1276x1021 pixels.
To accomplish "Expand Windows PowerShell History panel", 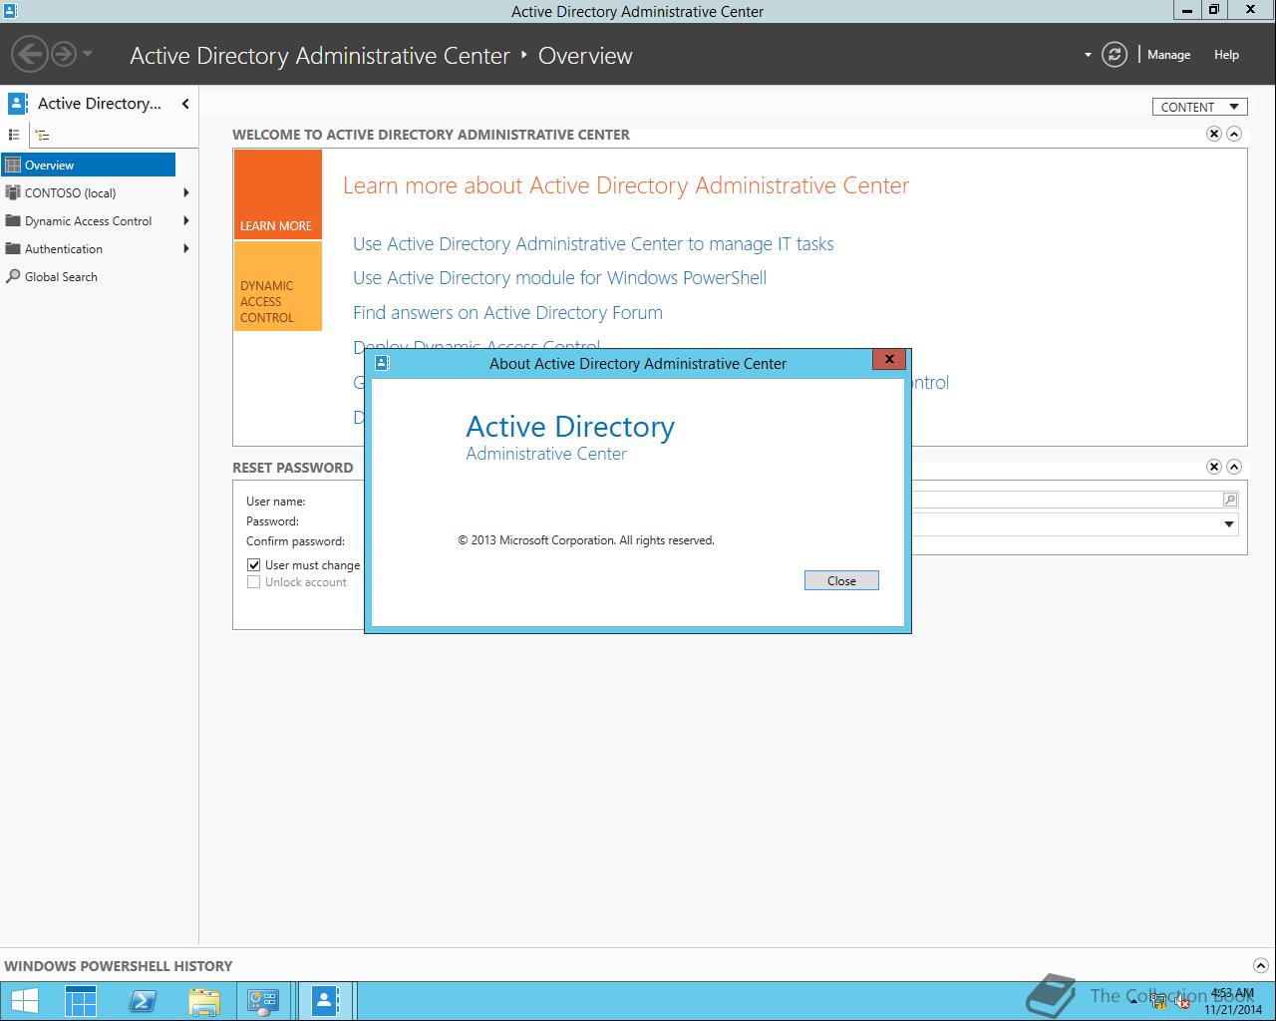I will click(x=1259, y=965).
